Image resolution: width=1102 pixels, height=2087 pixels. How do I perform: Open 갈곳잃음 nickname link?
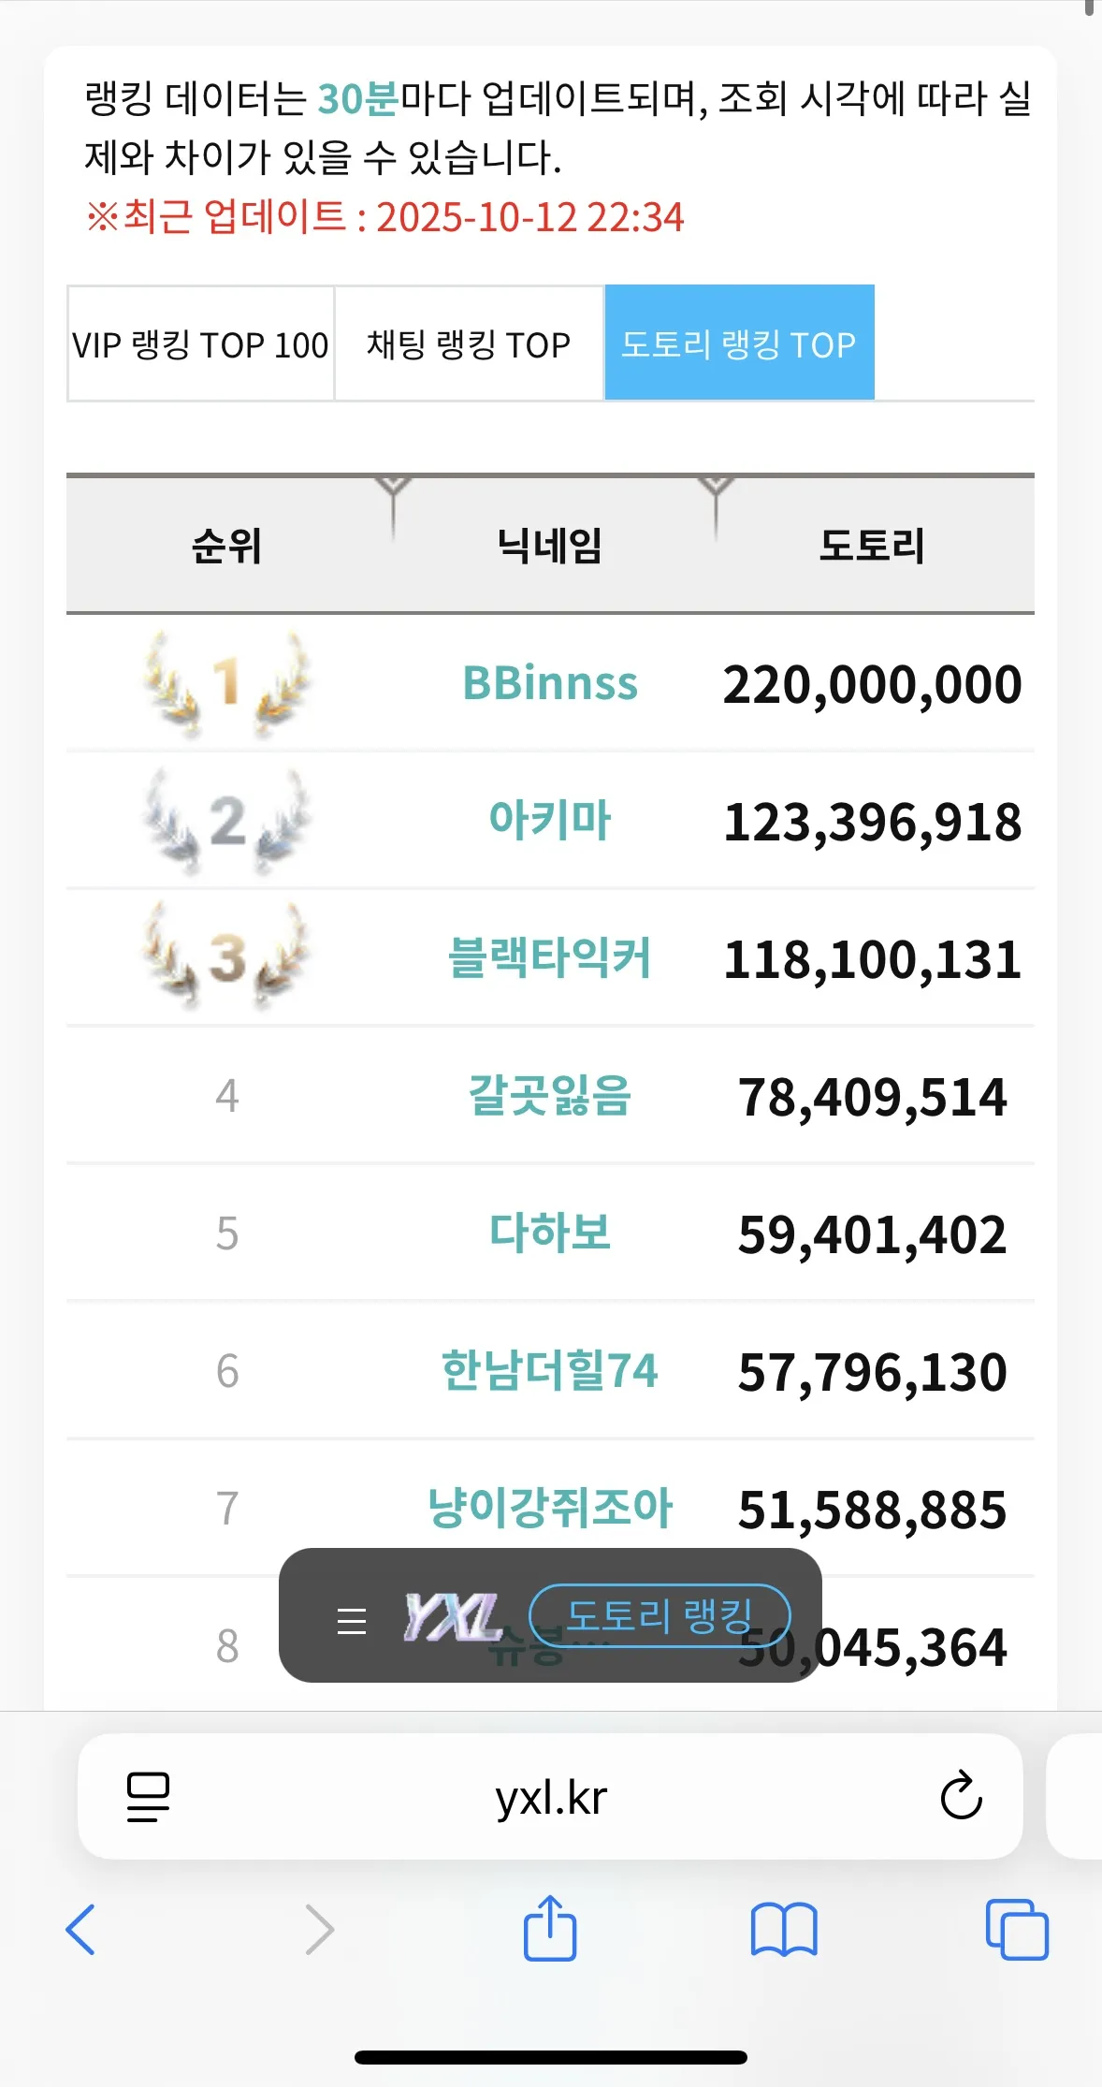pyautogui.click(x=550, y=1096)
